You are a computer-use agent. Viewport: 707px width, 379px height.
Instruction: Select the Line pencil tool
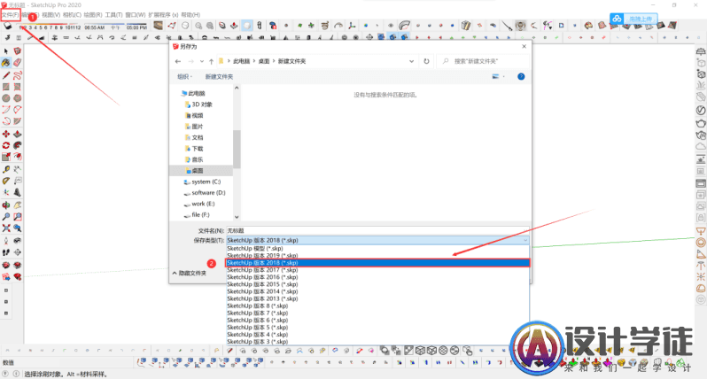(6, 75)
